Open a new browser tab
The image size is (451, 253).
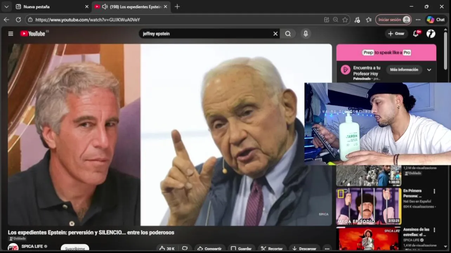(x=177, y=7)
